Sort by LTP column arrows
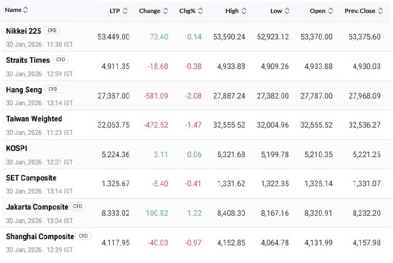 click(x=125, y=11)
